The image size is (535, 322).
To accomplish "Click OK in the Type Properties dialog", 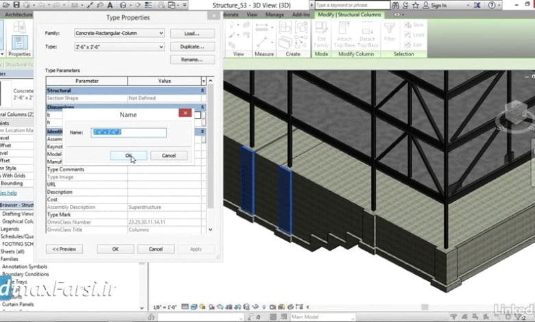I will tap(115, 249).
